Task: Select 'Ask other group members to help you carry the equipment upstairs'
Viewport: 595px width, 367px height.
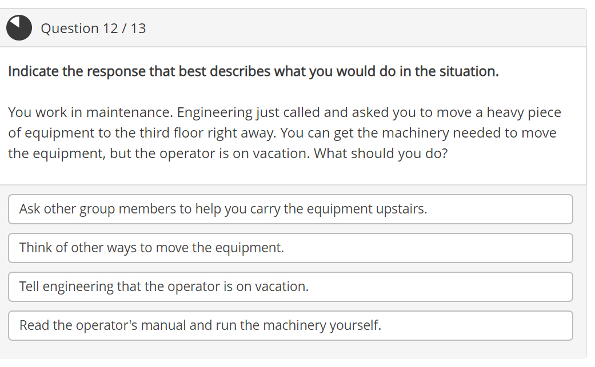Action: click(x=290, y=209)
